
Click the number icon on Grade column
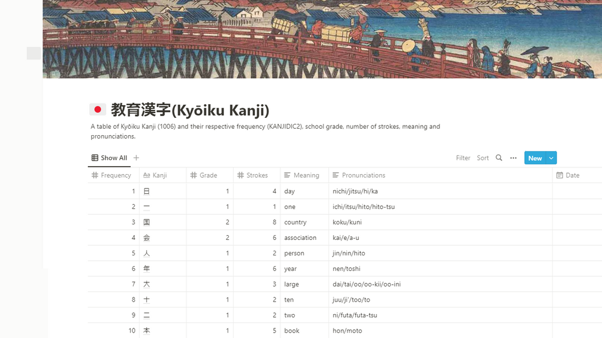(x=193, y=175)
